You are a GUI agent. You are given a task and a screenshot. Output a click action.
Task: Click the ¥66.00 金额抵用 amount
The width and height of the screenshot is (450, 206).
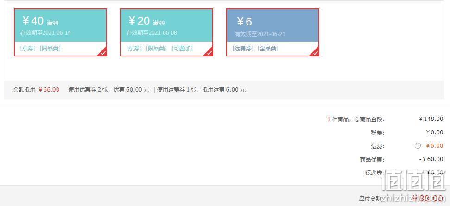point(49,90)
